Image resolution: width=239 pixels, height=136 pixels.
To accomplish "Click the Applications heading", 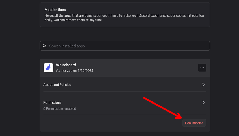I will [55, 10].
